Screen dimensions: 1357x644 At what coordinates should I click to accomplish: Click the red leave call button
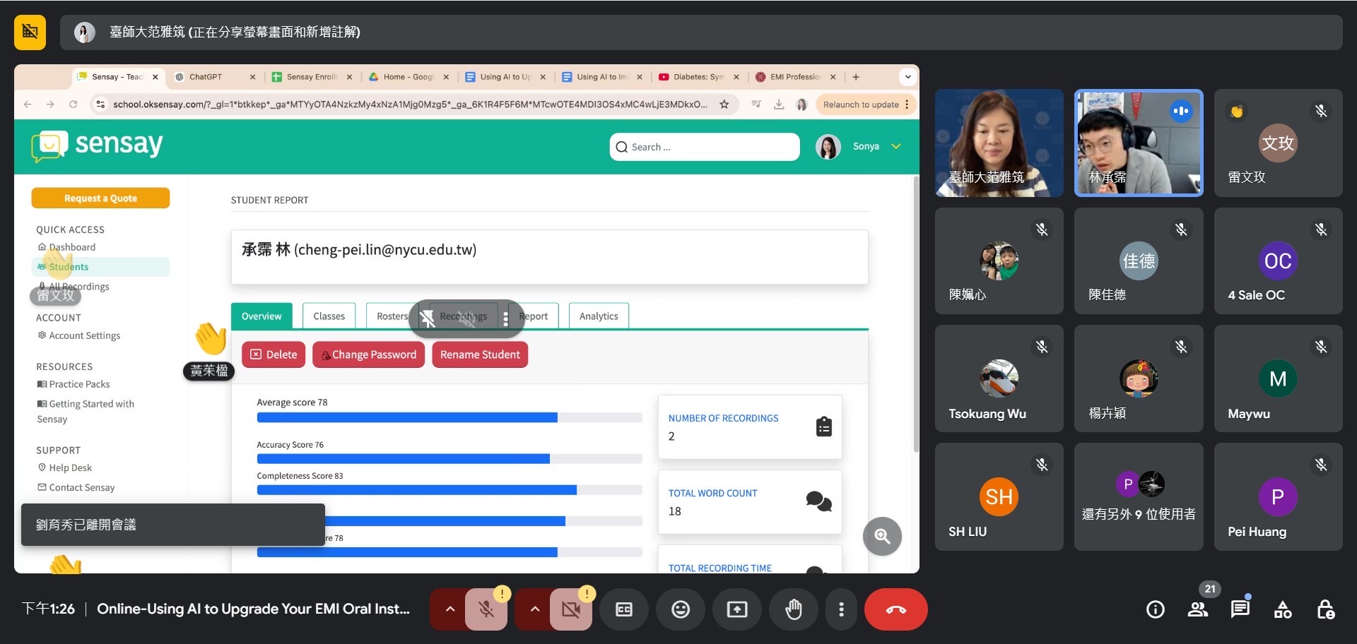[895, 609]
